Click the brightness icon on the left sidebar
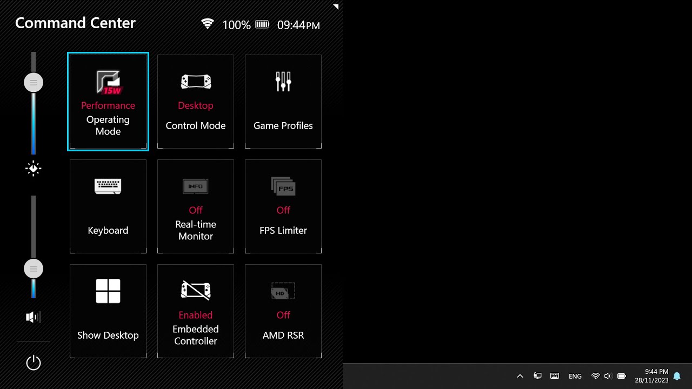The image size is (692, 389). pyautogui.click(x=33, y=168)
